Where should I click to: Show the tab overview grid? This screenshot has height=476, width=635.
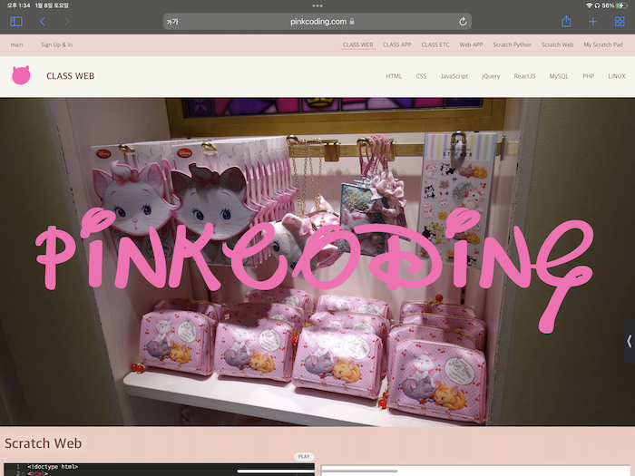pos(620,22)
